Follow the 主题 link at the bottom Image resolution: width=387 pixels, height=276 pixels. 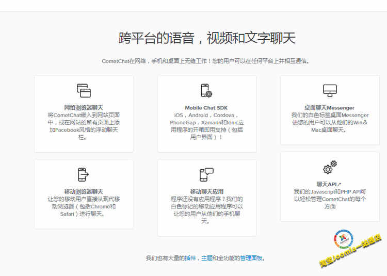coord(207,258)
